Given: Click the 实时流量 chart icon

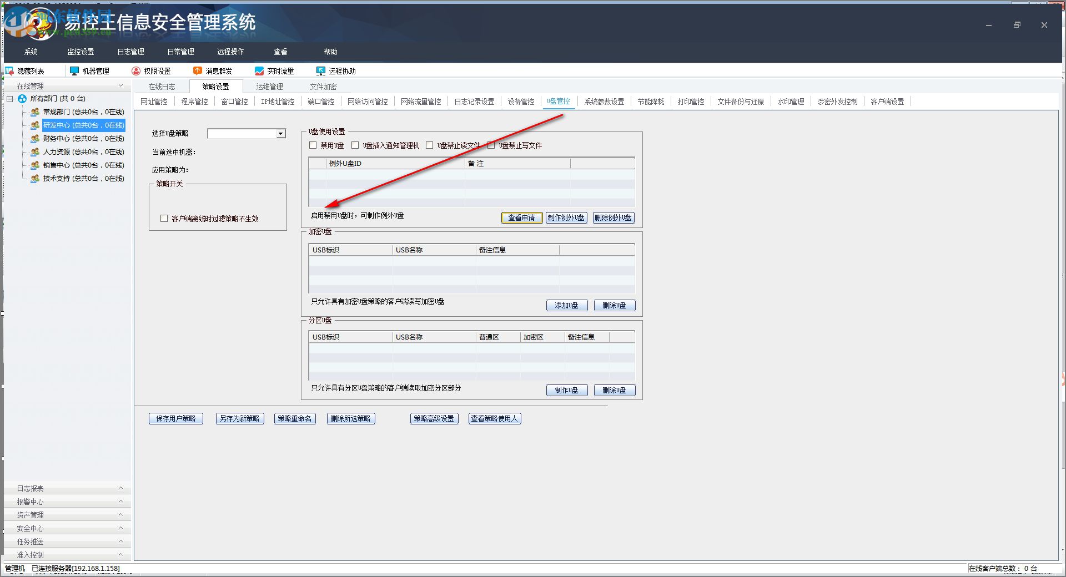Looking at the screenshot, I should [259, 71].
